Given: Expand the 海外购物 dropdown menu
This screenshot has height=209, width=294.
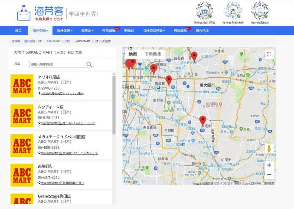Looking at the screenshot, I should 40,31.
